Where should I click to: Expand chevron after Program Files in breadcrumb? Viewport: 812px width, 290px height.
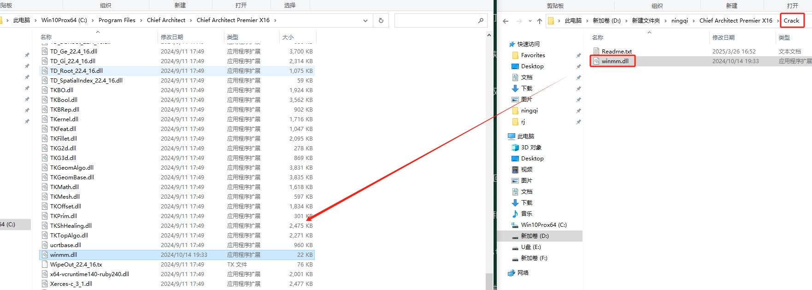(141, 20)
